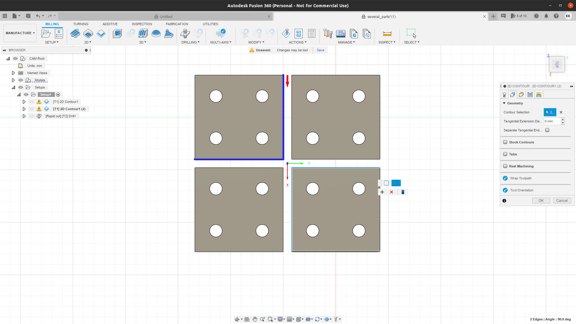This screenshot has height=324, width=576.
Task: Click the OK button in 2D Contour dialog
Action: [541, 201]
